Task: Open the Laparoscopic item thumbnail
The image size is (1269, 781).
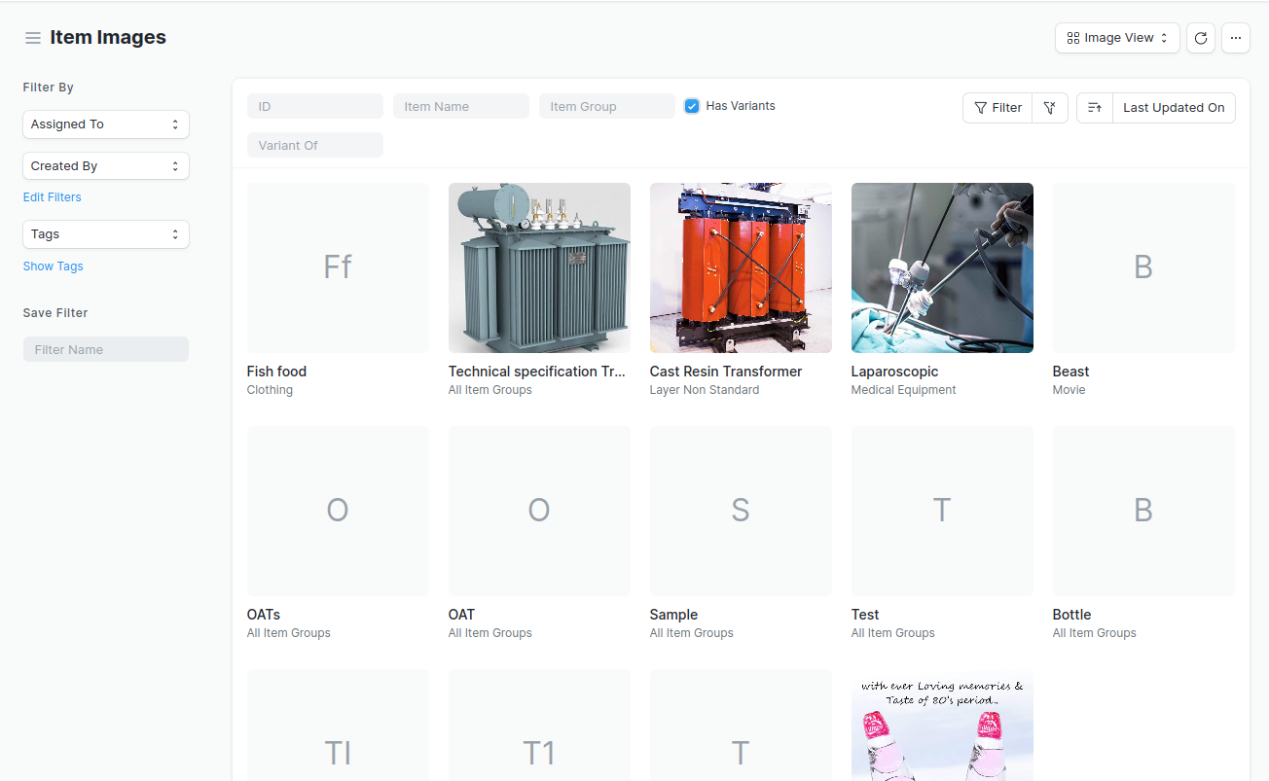Action: coord(942,268)
